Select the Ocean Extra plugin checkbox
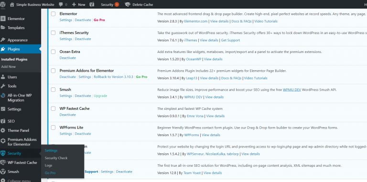The width and height of the screenshot is (367, 182). coord(54,52)
